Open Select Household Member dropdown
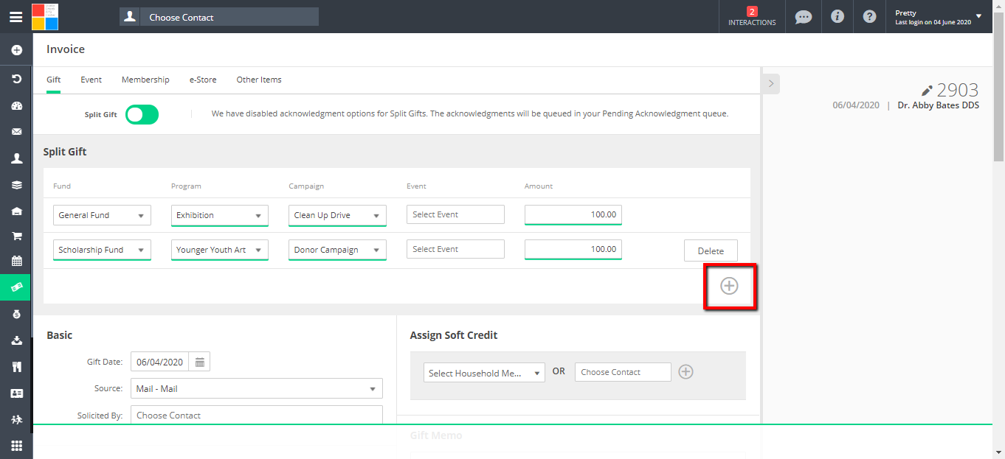Image resolution: width=1005 pixels, height=459 pixels. coord(484,373)
